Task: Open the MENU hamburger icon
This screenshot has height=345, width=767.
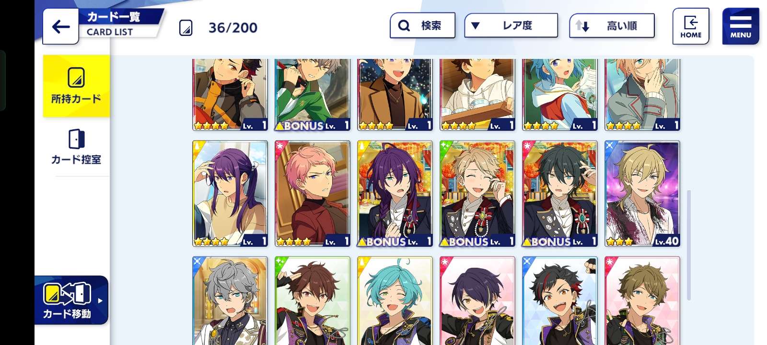Action: tap(741, 26)
